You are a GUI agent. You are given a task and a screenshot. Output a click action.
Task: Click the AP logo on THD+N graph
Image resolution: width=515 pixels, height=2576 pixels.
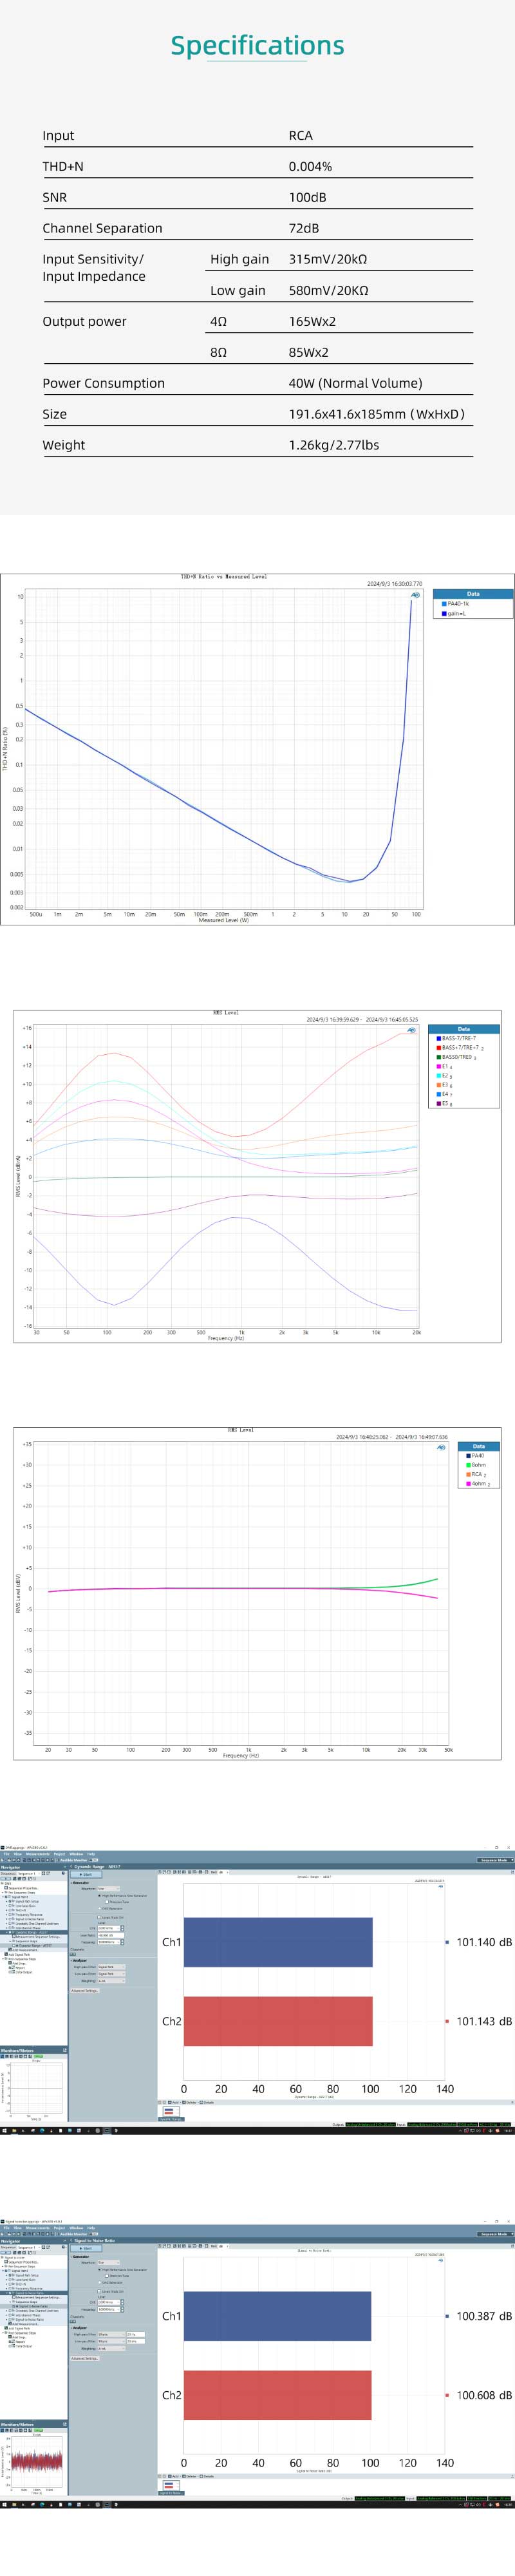pos(415,595)
